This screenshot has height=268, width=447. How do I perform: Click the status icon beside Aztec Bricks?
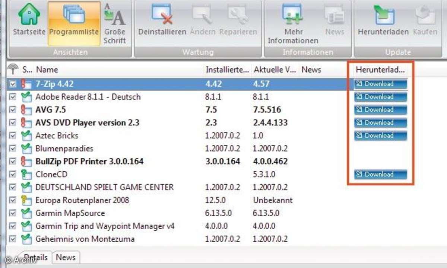26,136
